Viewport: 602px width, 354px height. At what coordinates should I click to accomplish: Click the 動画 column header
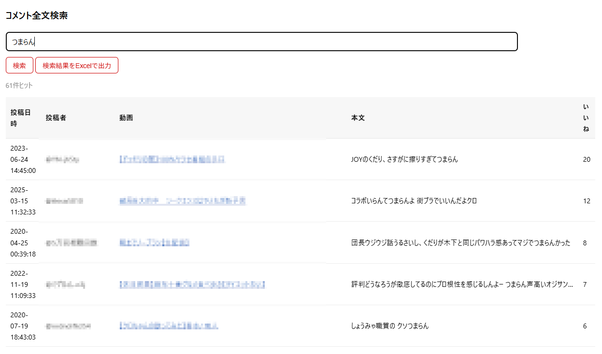click(126, 118)
